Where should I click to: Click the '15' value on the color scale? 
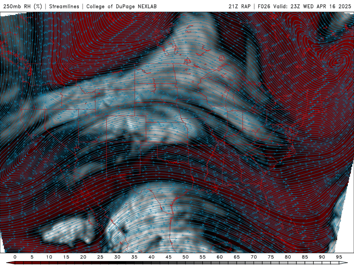pos(66,257)
